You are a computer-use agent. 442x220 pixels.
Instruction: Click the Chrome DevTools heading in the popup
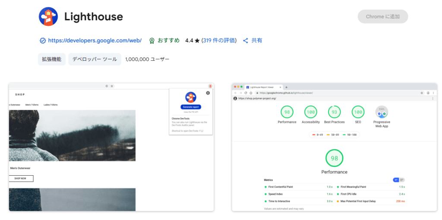click(x=181, y=119)
